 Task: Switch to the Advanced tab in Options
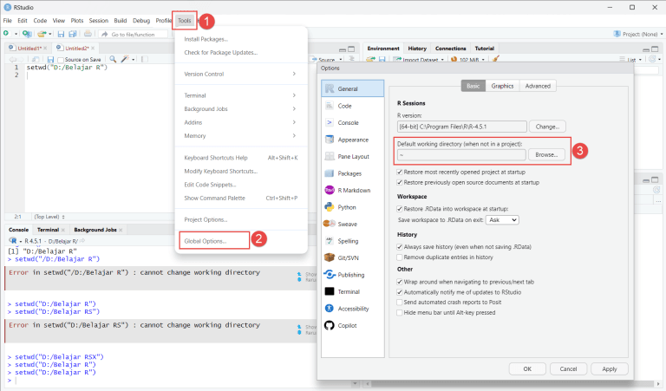538,86
